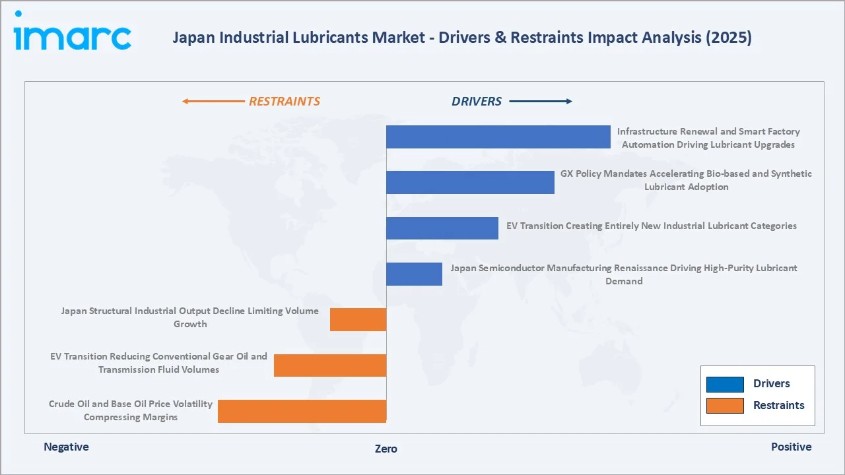The width and height of the screenshot is (845, 475).
Task: Click the Crude Oil and Base Oil label
Action: coord(131,410)
